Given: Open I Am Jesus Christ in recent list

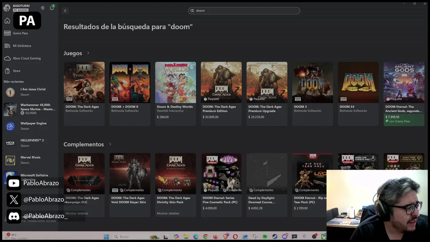Looking at the screenshot, I should (x=30, y=92).
